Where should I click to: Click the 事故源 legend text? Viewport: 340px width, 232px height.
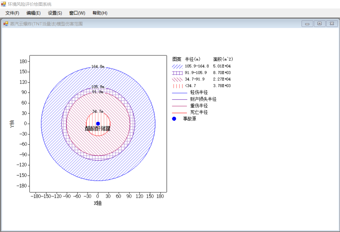[190, 119]
